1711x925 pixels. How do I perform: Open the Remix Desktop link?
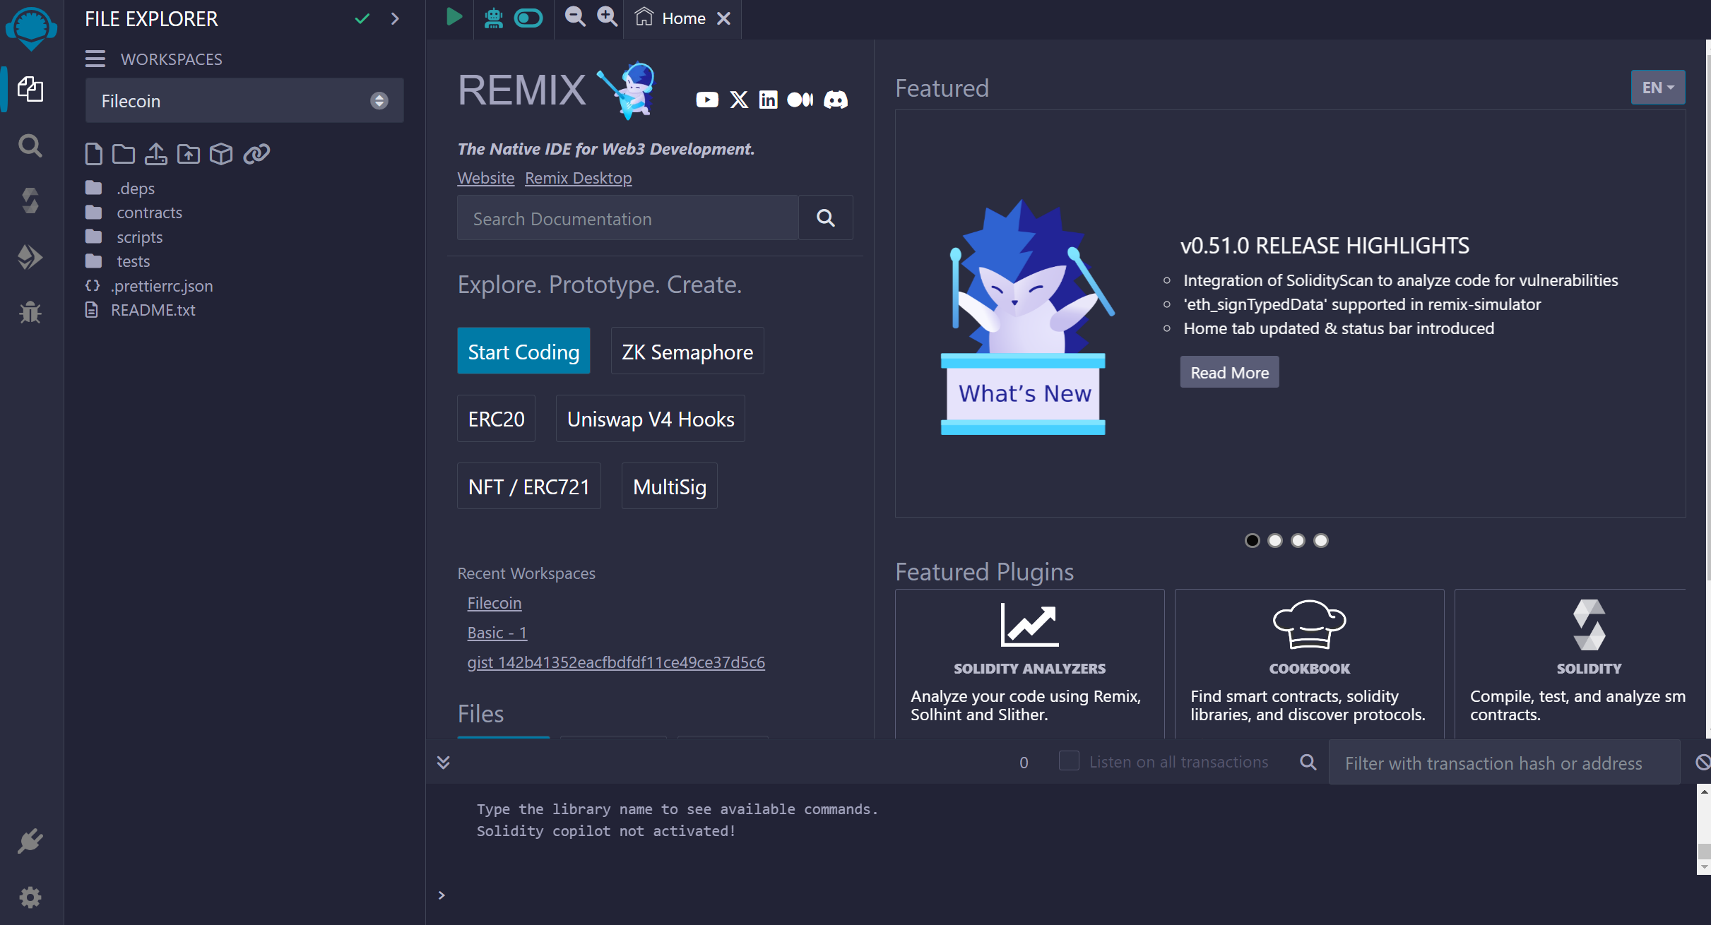(x=578, y=178)
